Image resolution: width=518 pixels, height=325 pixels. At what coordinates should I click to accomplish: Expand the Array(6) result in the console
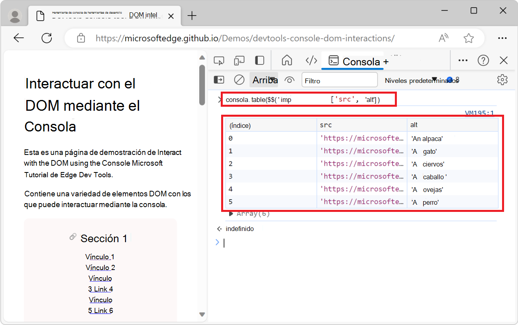tap(232, 213)
